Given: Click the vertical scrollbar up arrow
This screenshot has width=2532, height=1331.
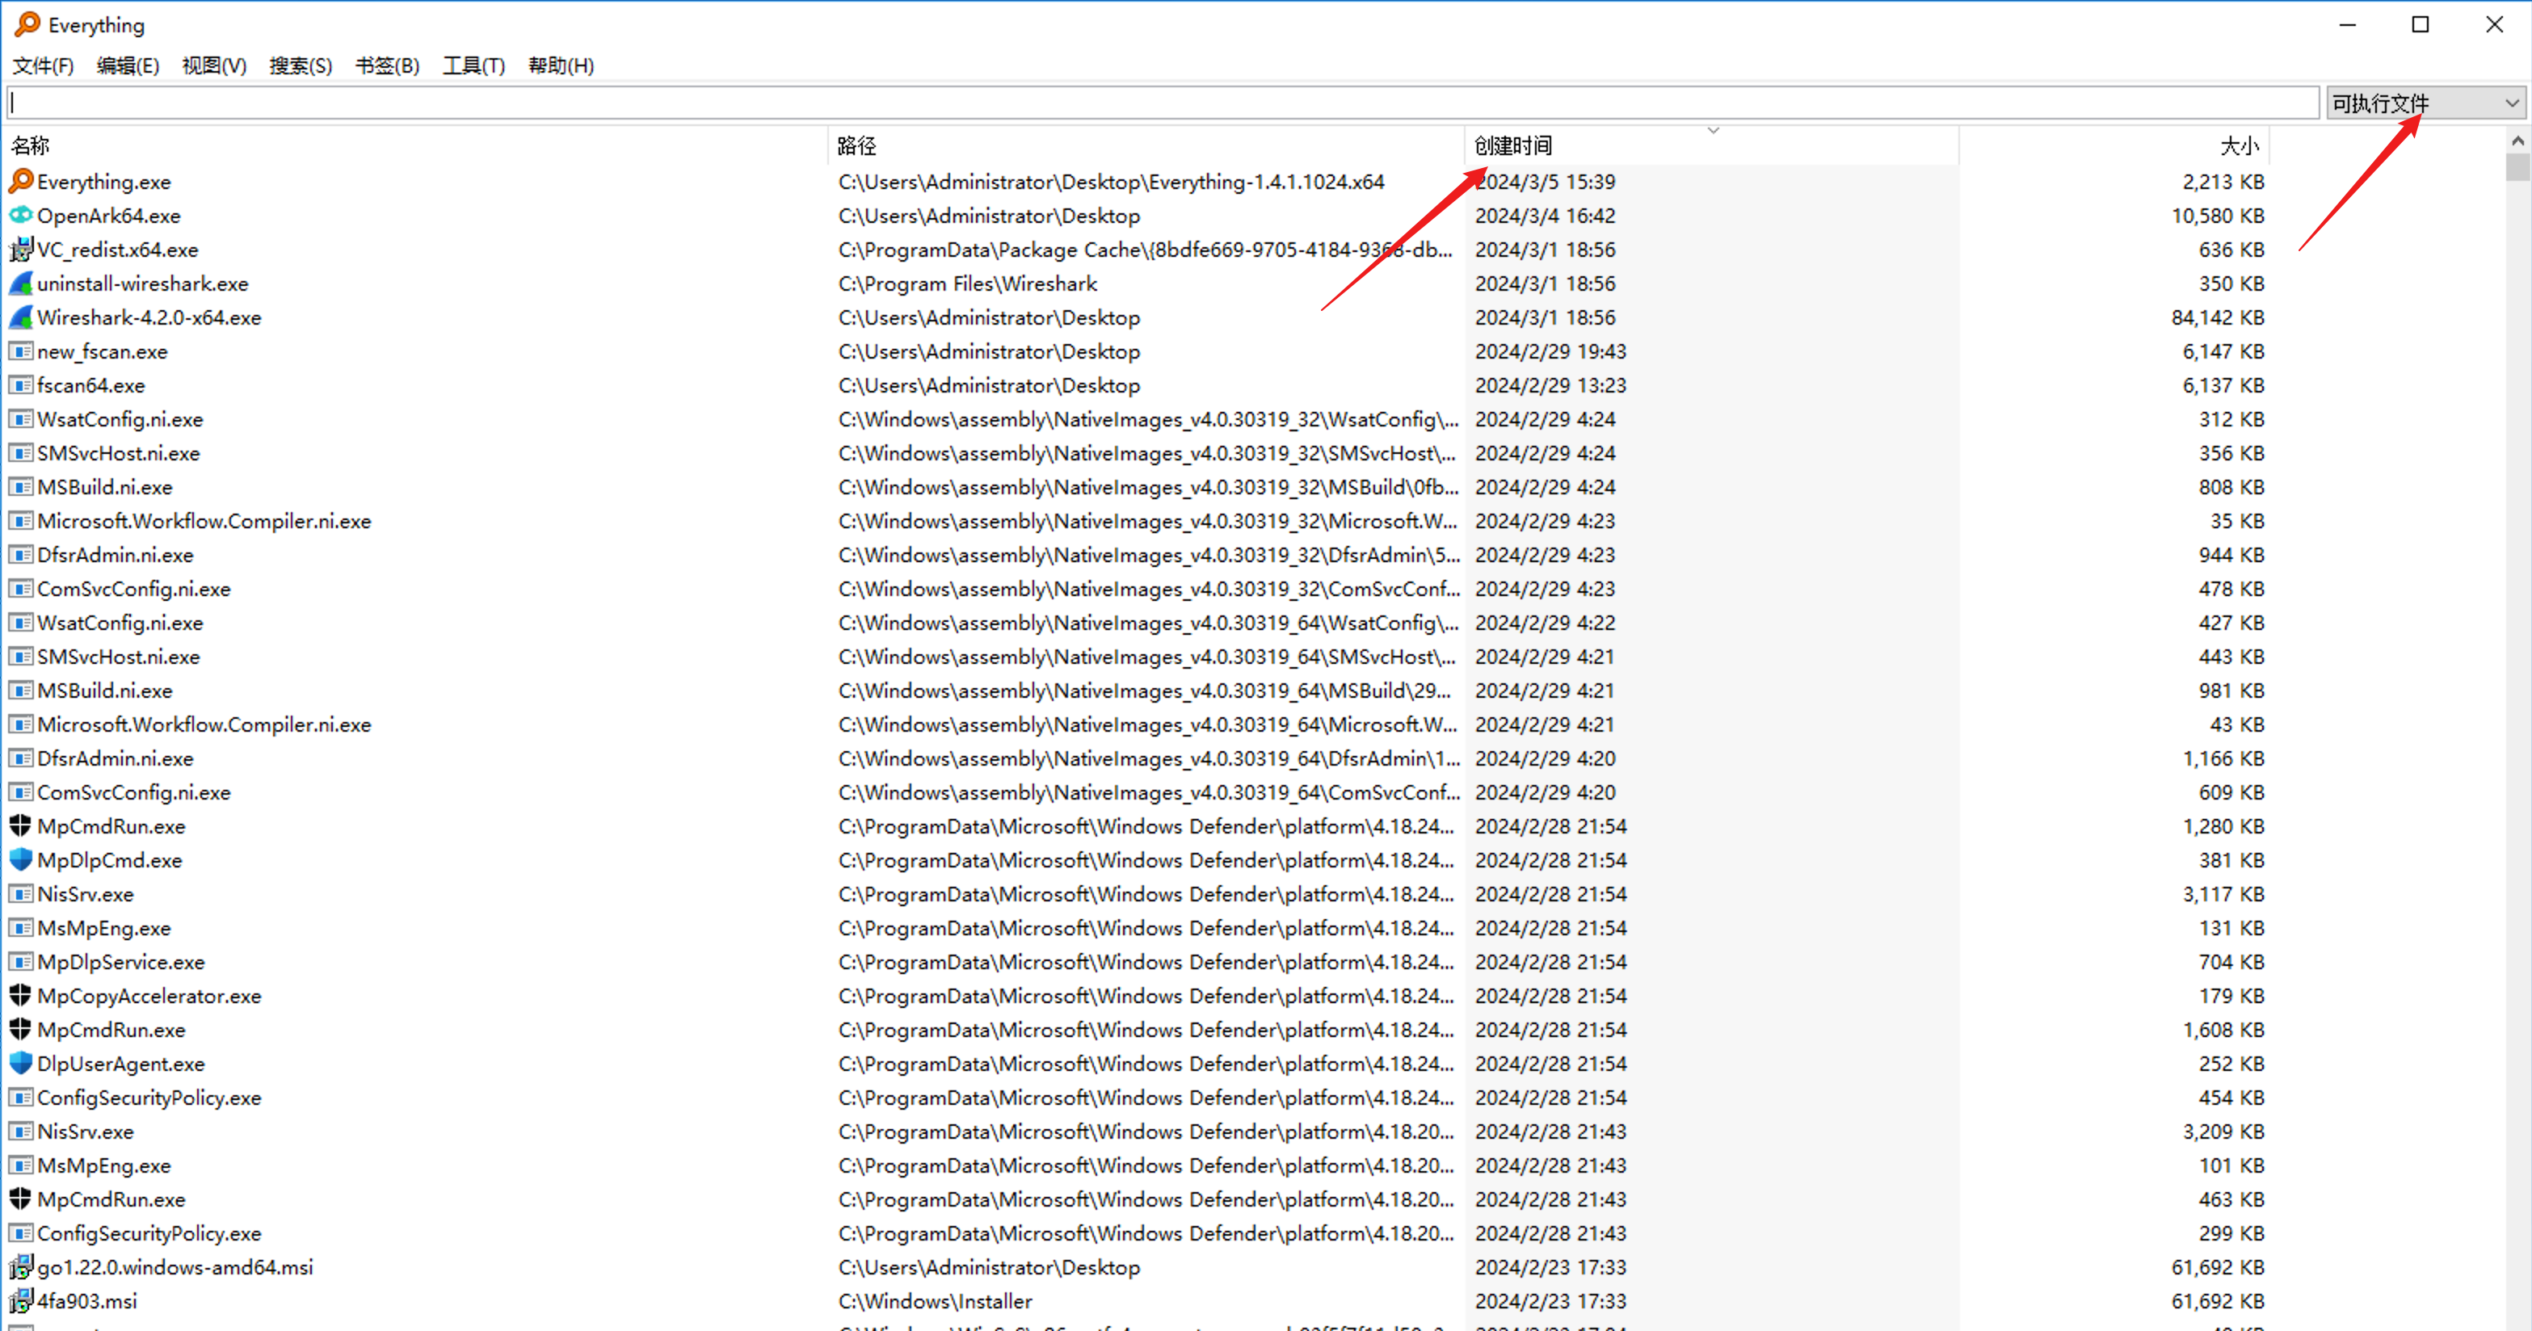Looking at the screenshot, I should (x=2517, y=141).
